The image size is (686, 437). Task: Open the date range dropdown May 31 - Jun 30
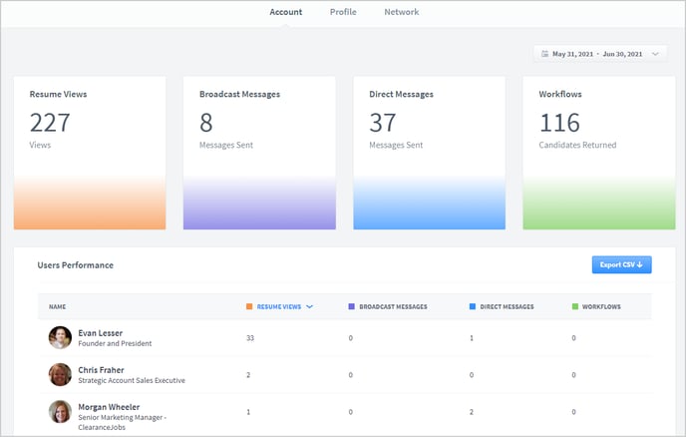[x=600, y=54]
